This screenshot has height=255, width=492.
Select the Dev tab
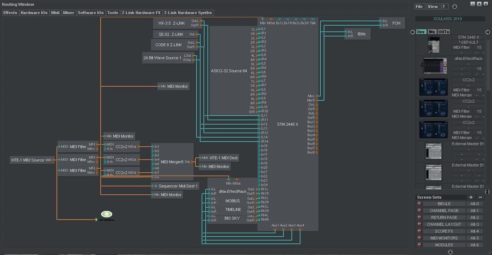coord(421,32)
